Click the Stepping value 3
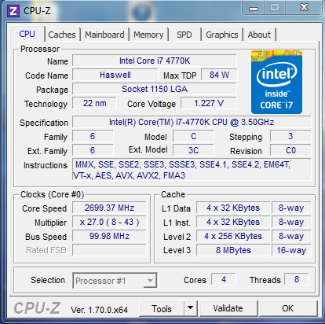325x324 pixels. click(x=290, y=136)
